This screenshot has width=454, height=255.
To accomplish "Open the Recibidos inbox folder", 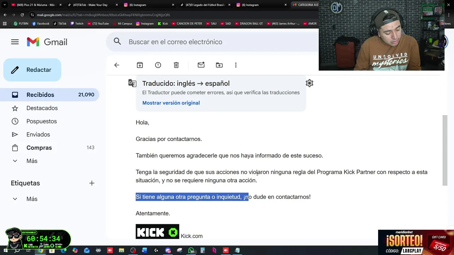I will [x=50, y=95].
